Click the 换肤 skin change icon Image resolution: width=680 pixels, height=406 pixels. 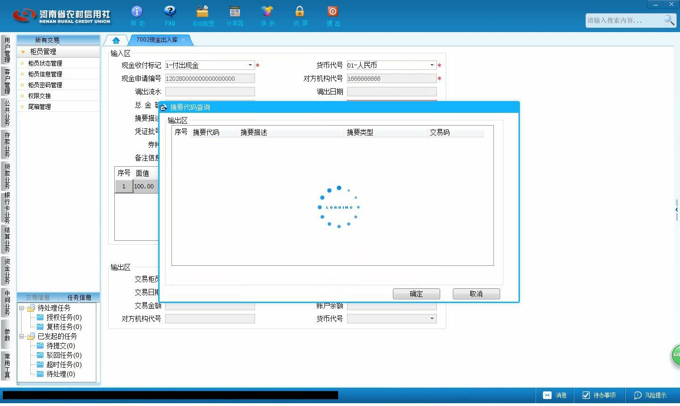click(267, 16)
